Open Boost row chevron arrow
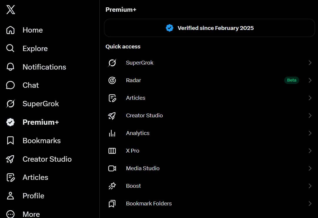Screen dimensions: 318x218 click(310, 186)
